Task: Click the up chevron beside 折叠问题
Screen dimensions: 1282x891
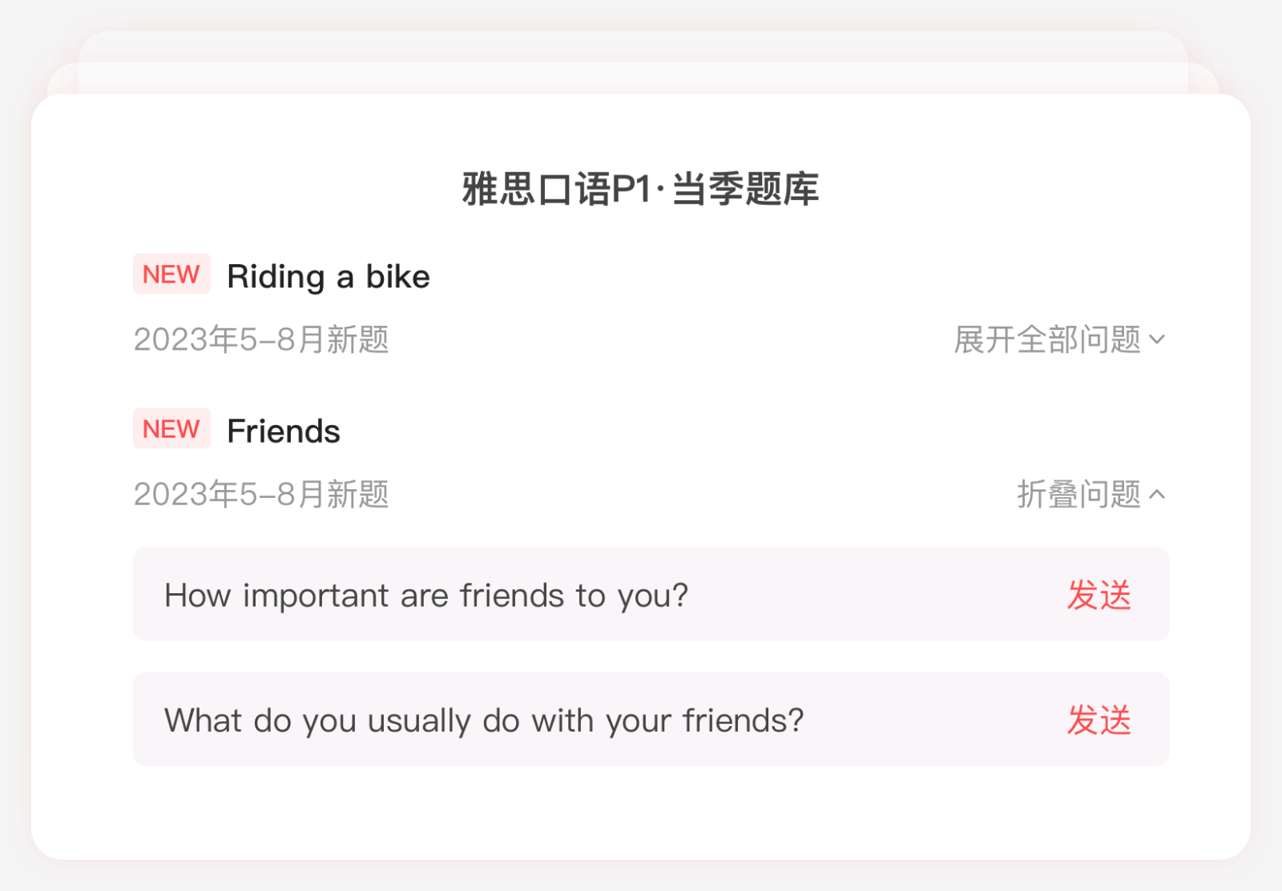Action: coord(1156,494)
